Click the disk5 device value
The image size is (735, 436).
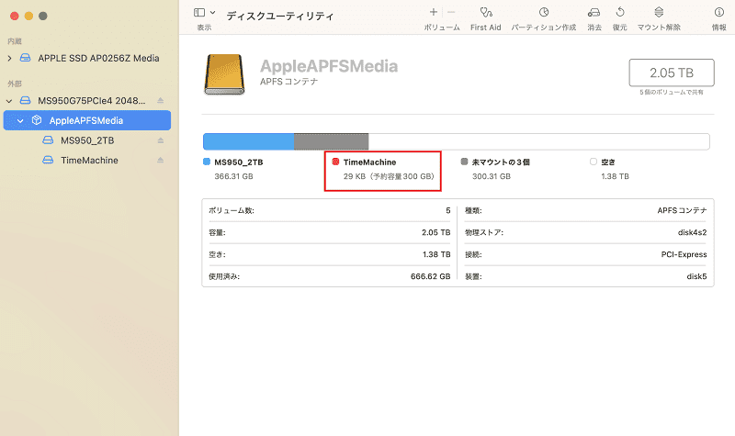click(x=696, y=277)
